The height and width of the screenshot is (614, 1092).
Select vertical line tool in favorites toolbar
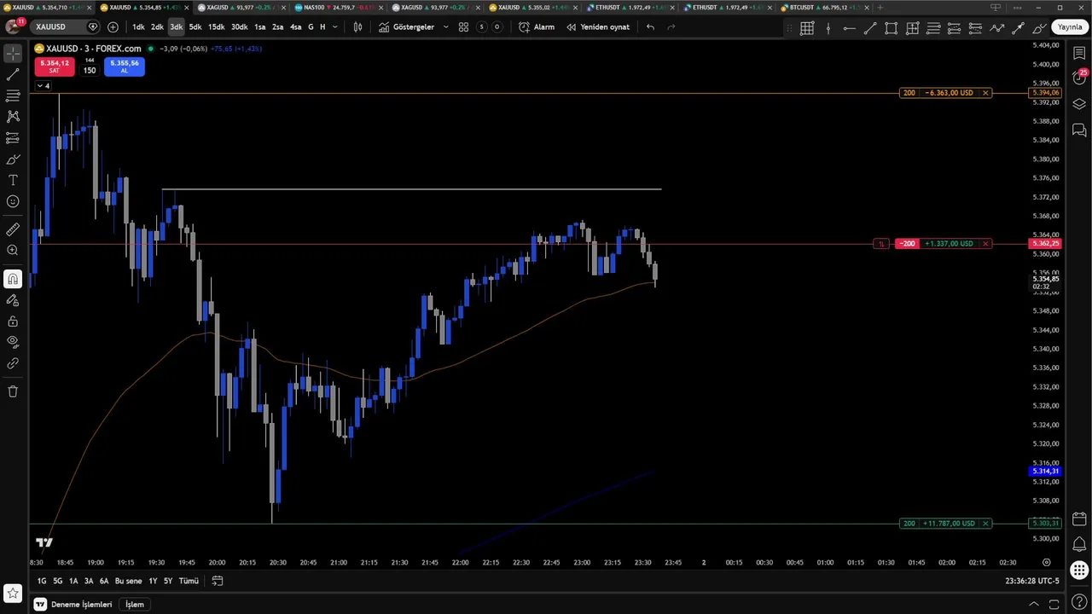[x=828, y=28]
